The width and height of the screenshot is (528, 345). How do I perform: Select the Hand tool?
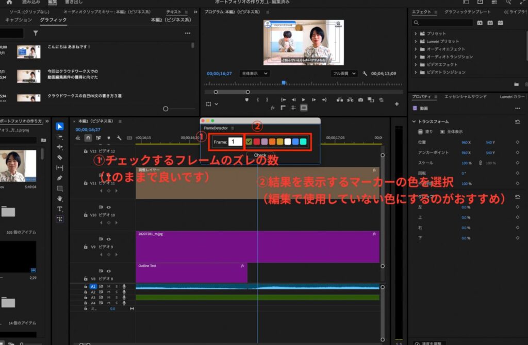tap(60, 198)
